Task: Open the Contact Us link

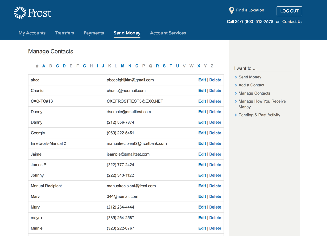Action: [292, 21]
